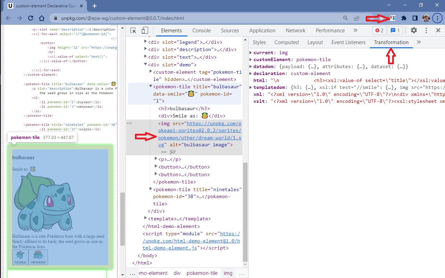
Task: Select pokemon-tile in the breadcrumb bar
Action: tap(202, 273)
